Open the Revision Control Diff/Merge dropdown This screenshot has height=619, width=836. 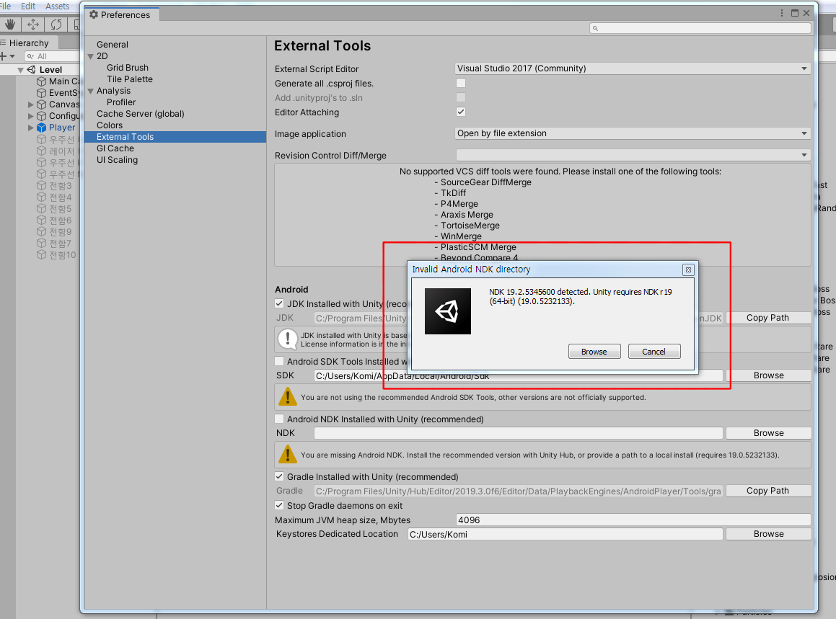pos(633,155)
